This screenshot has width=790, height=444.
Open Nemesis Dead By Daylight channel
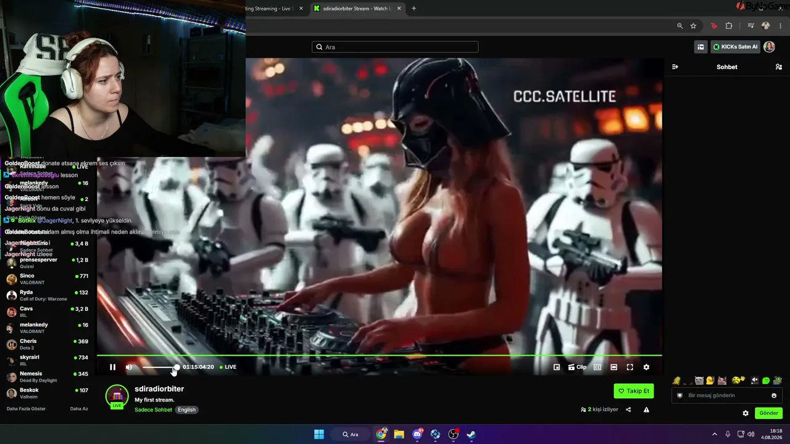[48, 376]
